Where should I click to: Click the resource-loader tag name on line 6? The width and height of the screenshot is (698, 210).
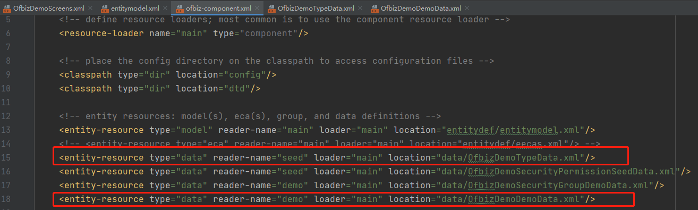click(104, 33)
